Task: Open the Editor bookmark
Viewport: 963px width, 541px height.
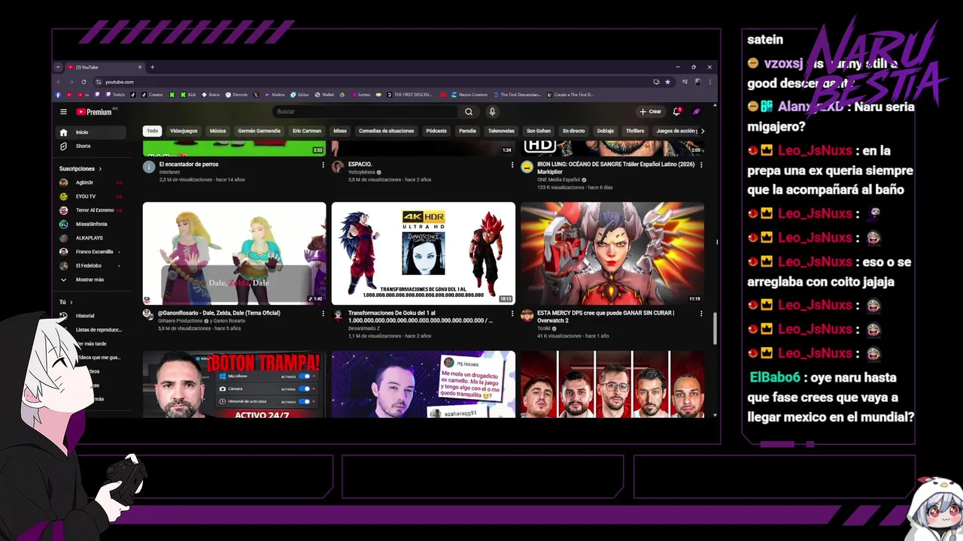Action: tap(299, 95)
